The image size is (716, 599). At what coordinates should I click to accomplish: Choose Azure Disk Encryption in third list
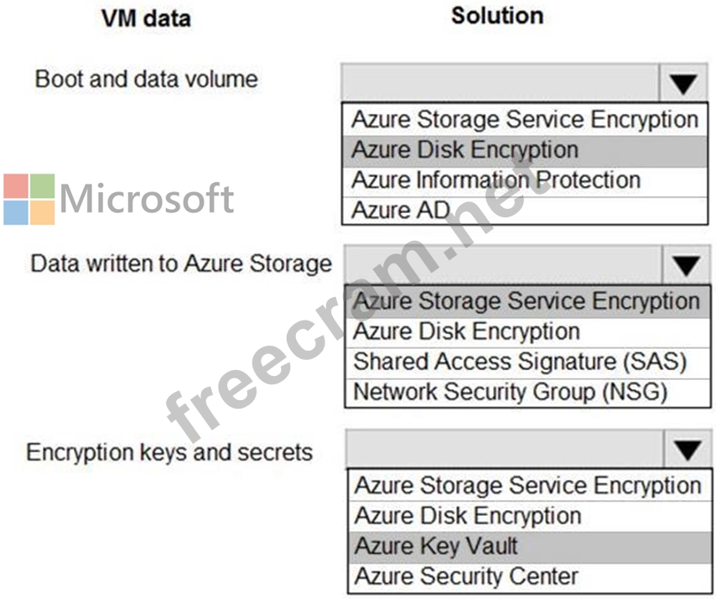[529, 516]
